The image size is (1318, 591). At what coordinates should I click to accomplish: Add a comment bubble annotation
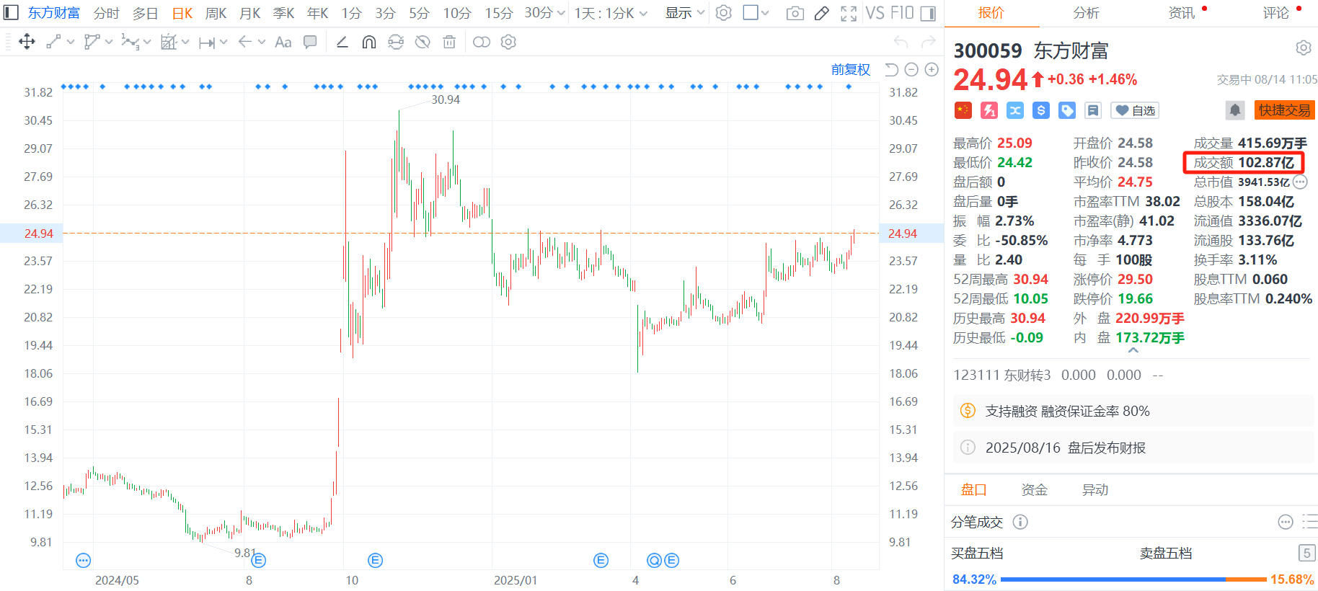click(x=310, y=42)
